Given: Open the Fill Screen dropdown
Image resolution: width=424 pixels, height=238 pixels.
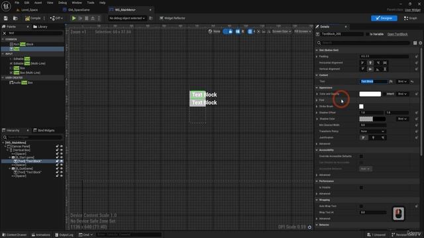Looking at the screenshot, I should click(x=303, y=31).
